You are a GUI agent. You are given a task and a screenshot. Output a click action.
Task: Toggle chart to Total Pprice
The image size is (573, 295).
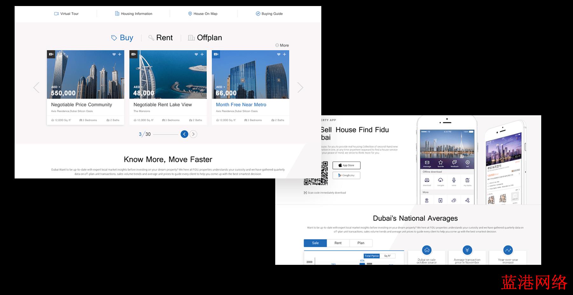(372, 256)
